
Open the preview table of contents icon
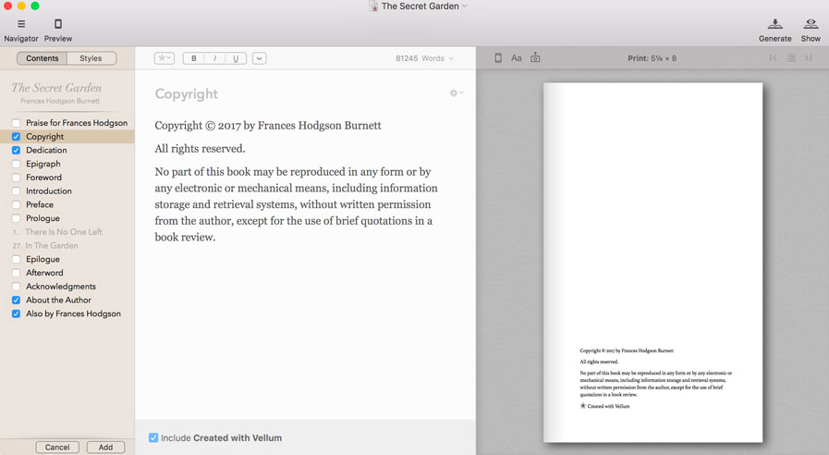(791, 58)
